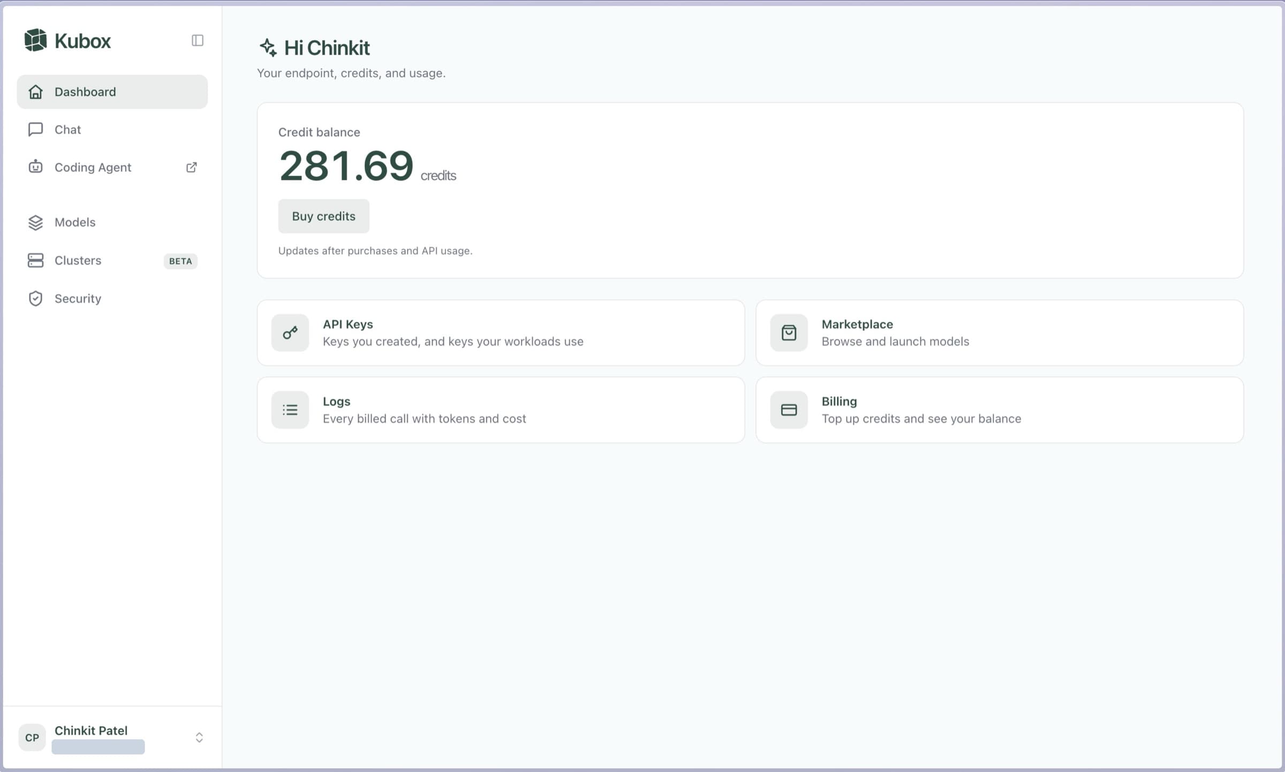
Task: Click the 281.69 credit balance value
Action: click(346, 165)
